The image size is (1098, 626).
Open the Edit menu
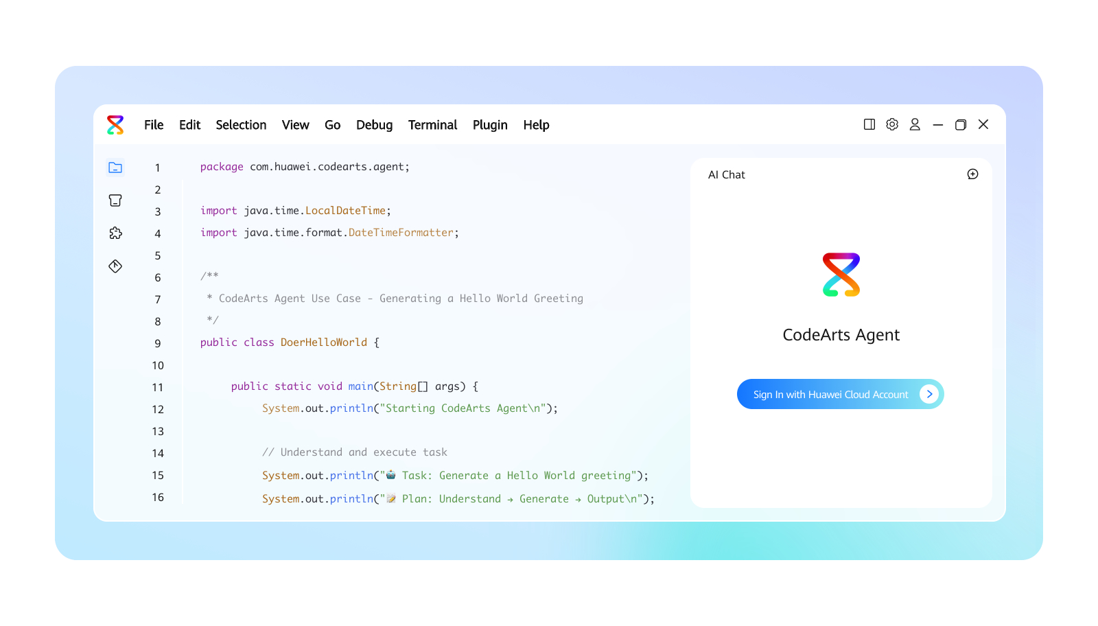[189, 125]
